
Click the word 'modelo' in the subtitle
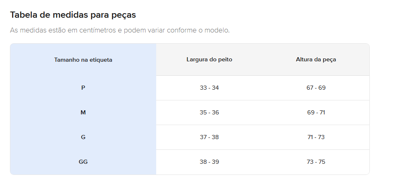tap(216, 31)
